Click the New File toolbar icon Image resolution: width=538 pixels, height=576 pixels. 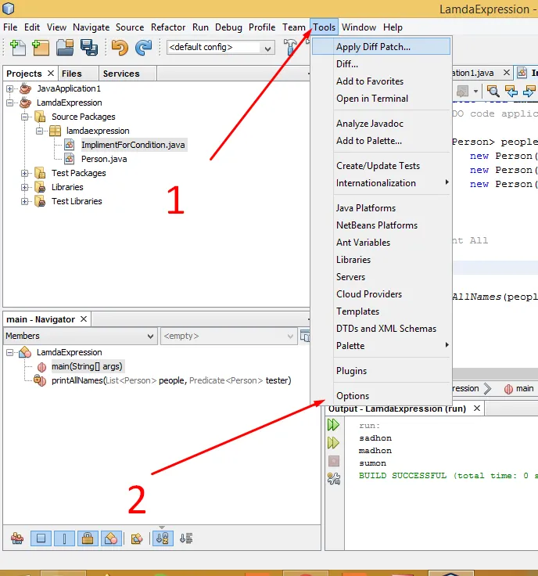click(18, 48)
